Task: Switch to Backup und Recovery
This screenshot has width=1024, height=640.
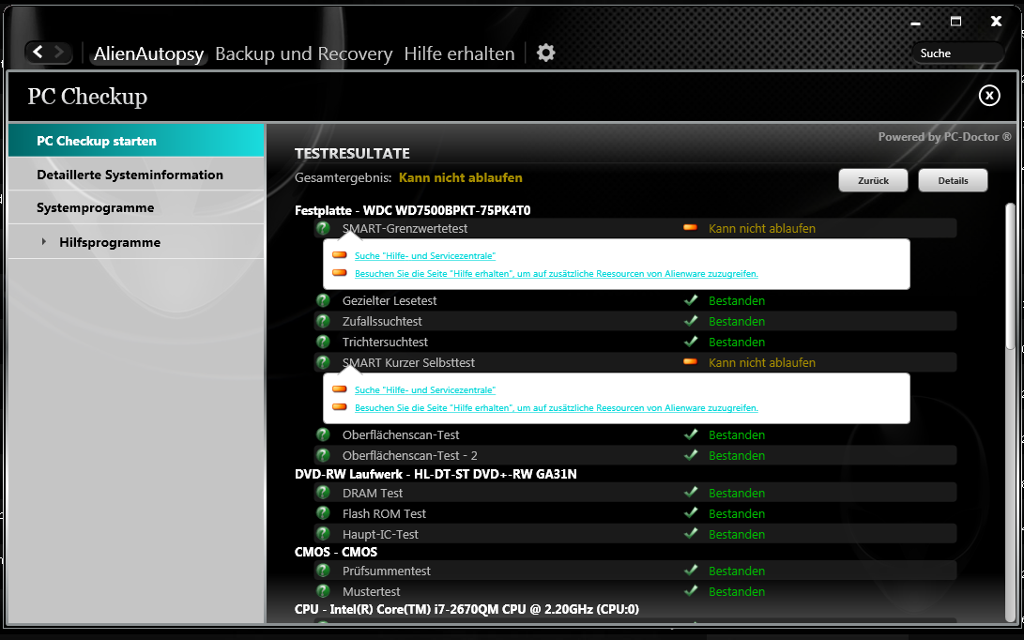Action: [x=303, y=53]
